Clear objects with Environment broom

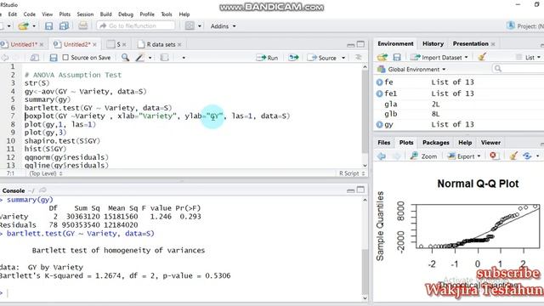[482, 57]
